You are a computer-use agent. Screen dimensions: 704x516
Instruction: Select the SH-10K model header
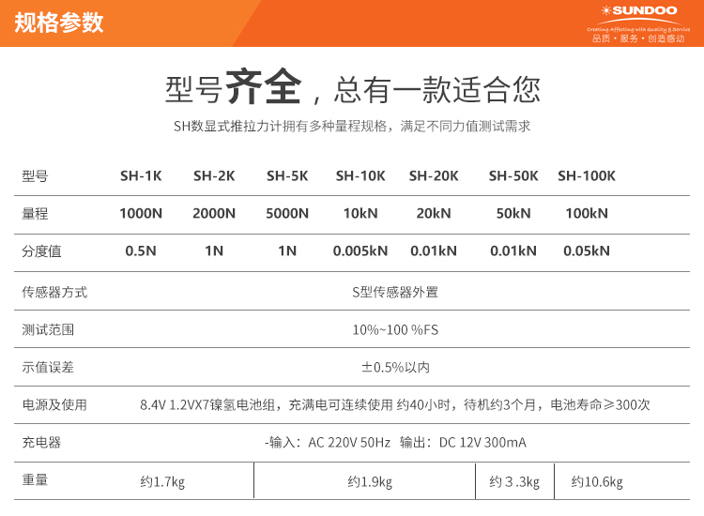tap(360, 175)
